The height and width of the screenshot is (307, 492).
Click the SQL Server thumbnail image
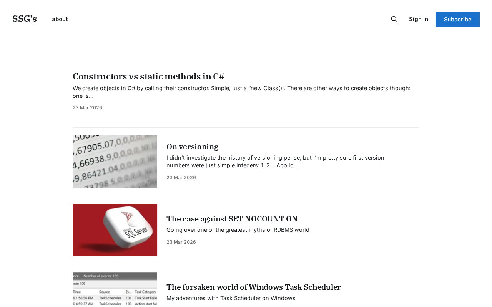click(115, 230)
